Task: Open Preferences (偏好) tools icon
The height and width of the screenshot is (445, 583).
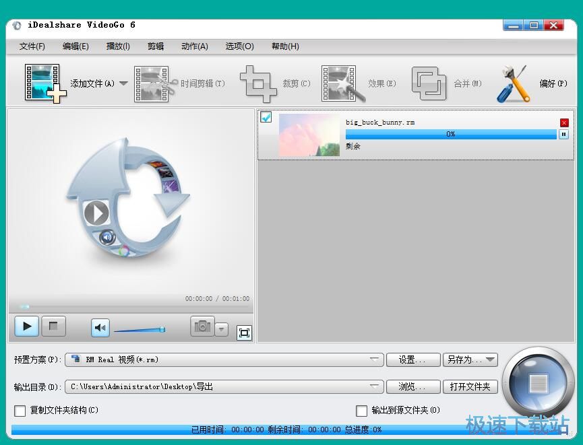Action: tap(514, 84)
